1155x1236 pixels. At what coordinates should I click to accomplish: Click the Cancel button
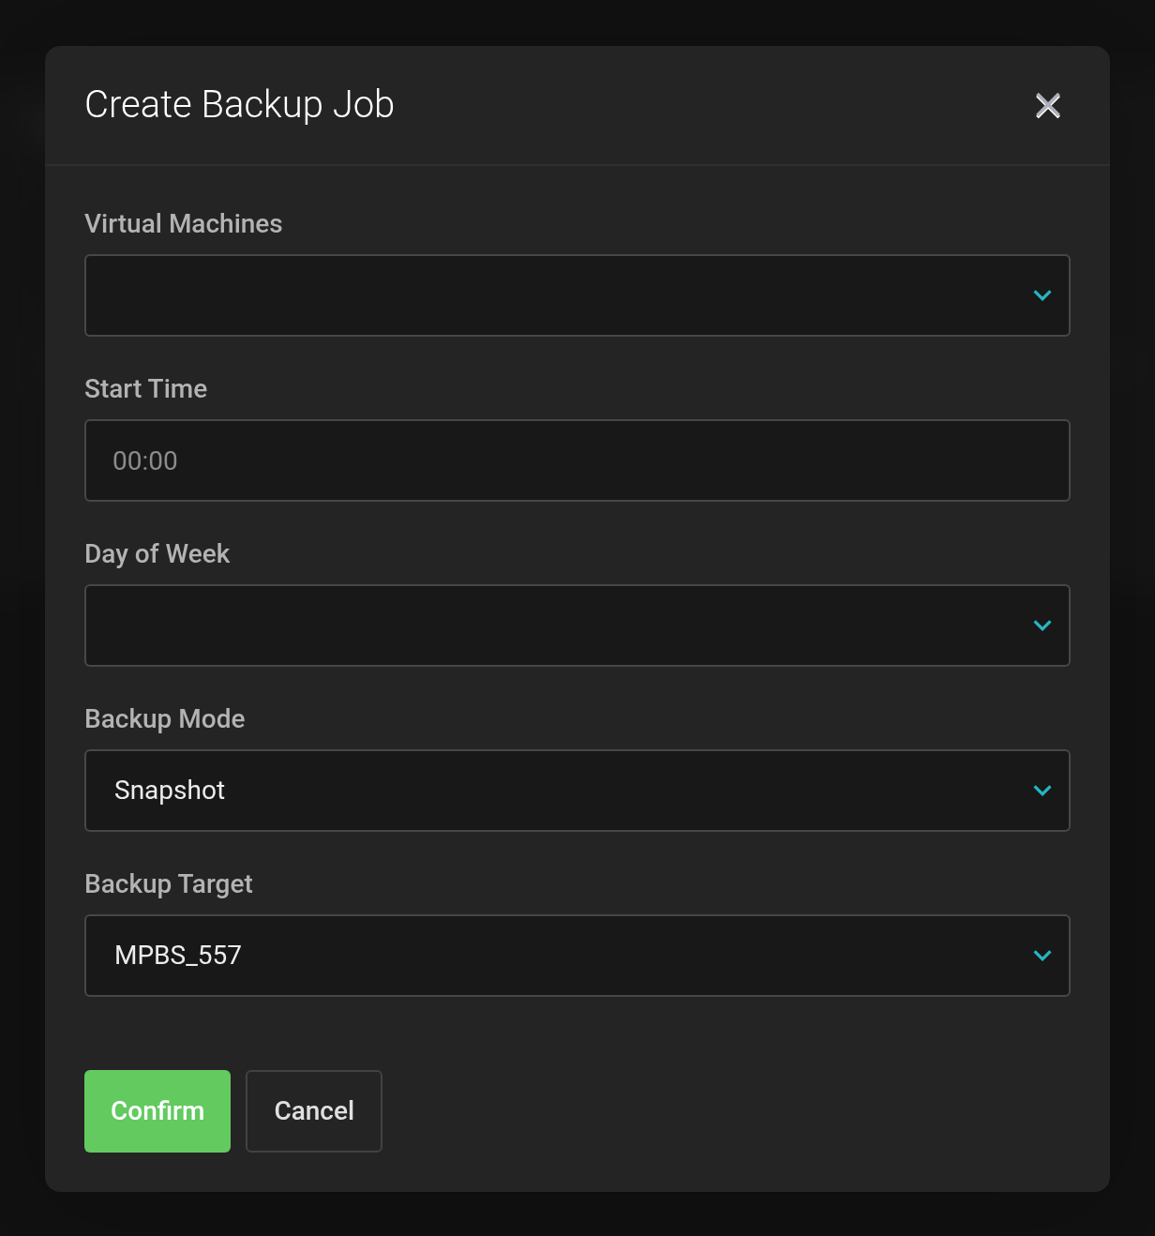314,1111
